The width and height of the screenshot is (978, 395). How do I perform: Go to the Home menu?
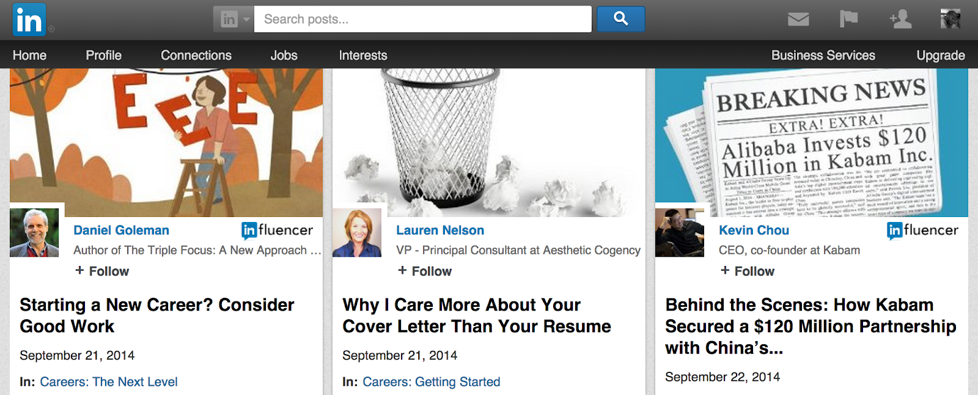coord(29,55)
